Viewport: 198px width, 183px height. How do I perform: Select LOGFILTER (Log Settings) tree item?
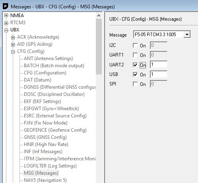pos(50,166)
